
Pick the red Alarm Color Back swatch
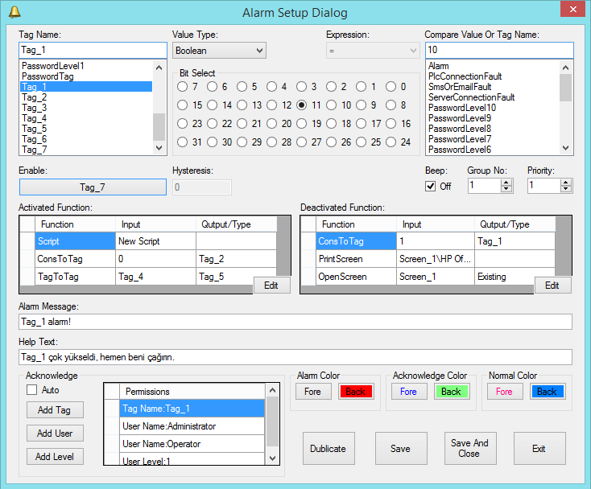pyautogui.click(x=355, y=392)
